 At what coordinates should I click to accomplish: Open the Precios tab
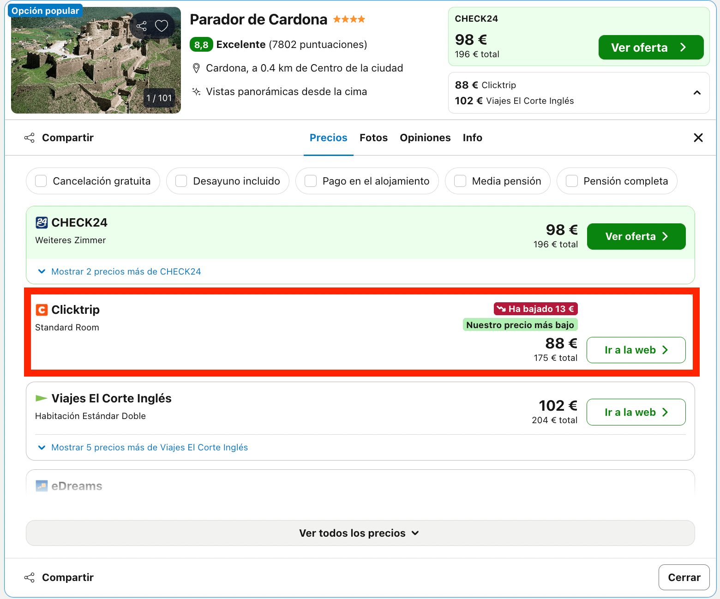[329, 138]
